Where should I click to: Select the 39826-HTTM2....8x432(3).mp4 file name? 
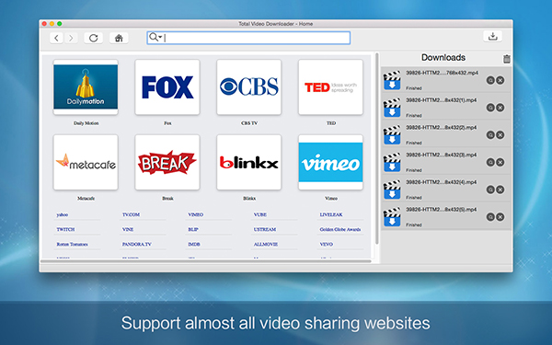pyautogui.click(x=442, y=155)
